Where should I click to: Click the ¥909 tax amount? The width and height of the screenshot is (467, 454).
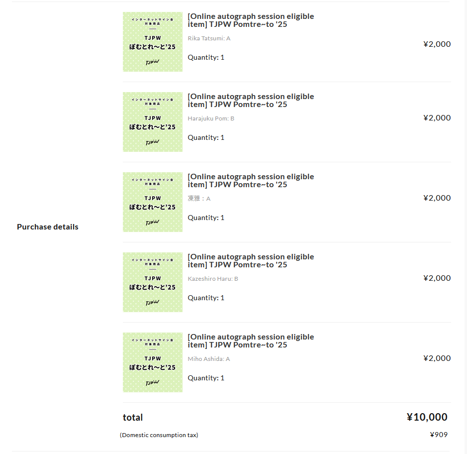[439, 435]
